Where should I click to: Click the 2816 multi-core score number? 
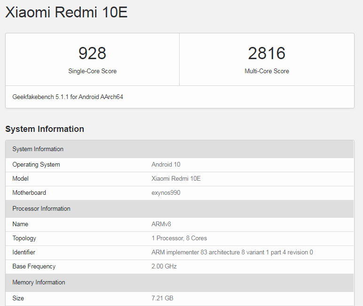[267, 53]
